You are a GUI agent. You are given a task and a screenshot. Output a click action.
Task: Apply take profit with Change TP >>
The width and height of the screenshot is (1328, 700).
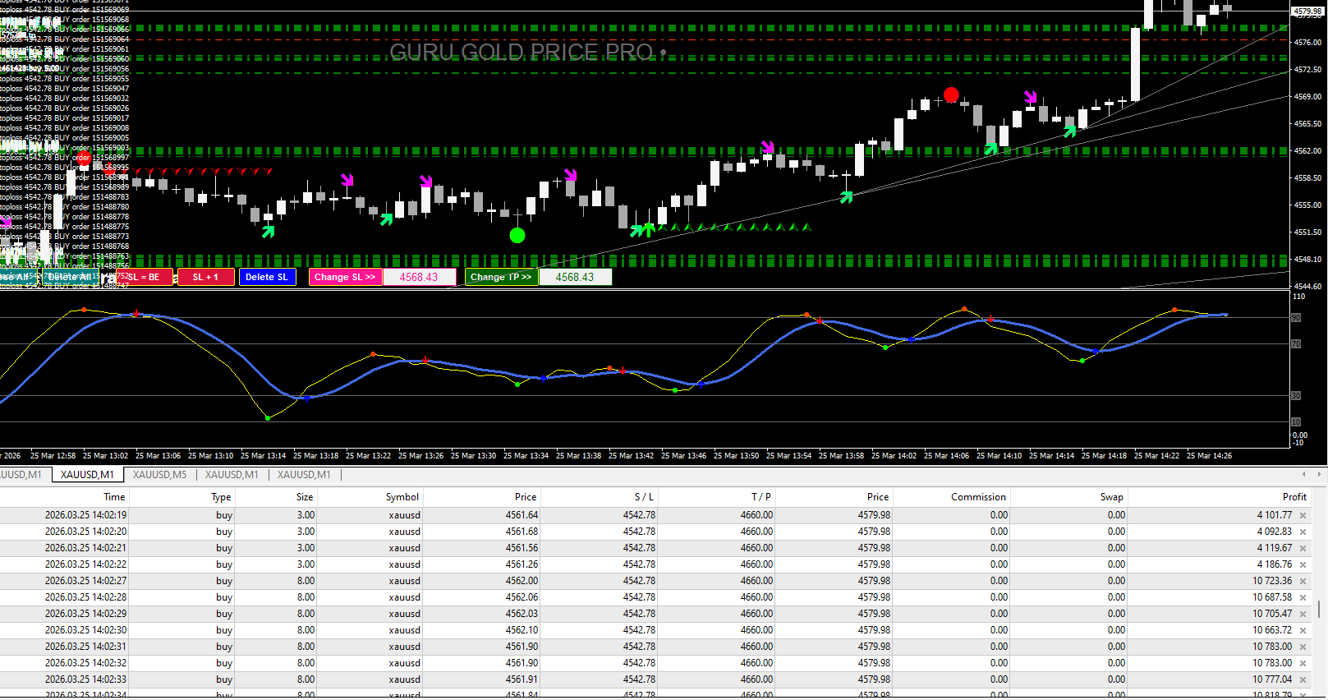point(501,278)
